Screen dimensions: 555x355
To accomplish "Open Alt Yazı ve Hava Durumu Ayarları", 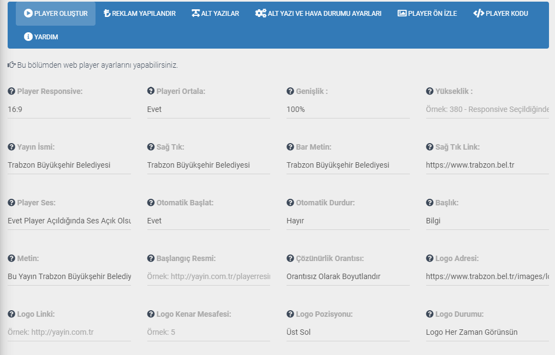I will (x=318, y=14).
